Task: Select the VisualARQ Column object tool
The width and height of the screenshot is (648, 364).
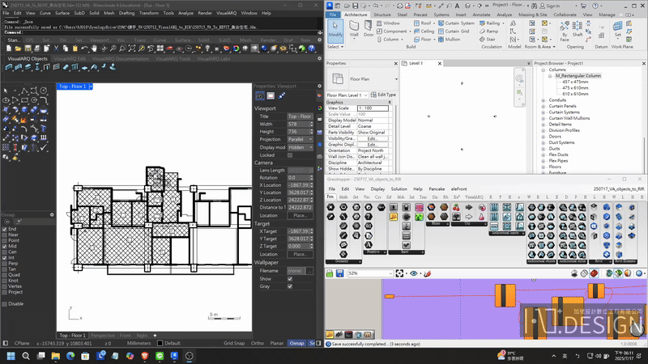Action: click(x=37, y=67)
